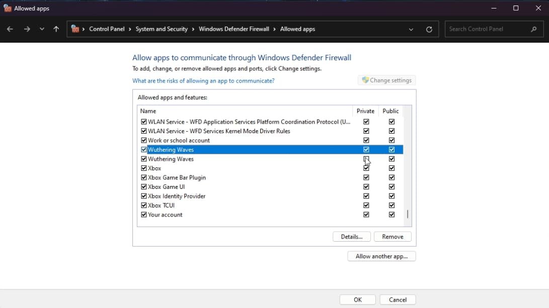Image resolution: width=549 pixels, height=308 pixels.
Task: Remove the selected Wuthering Waves entry
Action: (x=393, y=237)
